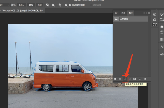Toggle the 自动添加/删除 checkbox

pyautogui.click(x=70, y=5)
